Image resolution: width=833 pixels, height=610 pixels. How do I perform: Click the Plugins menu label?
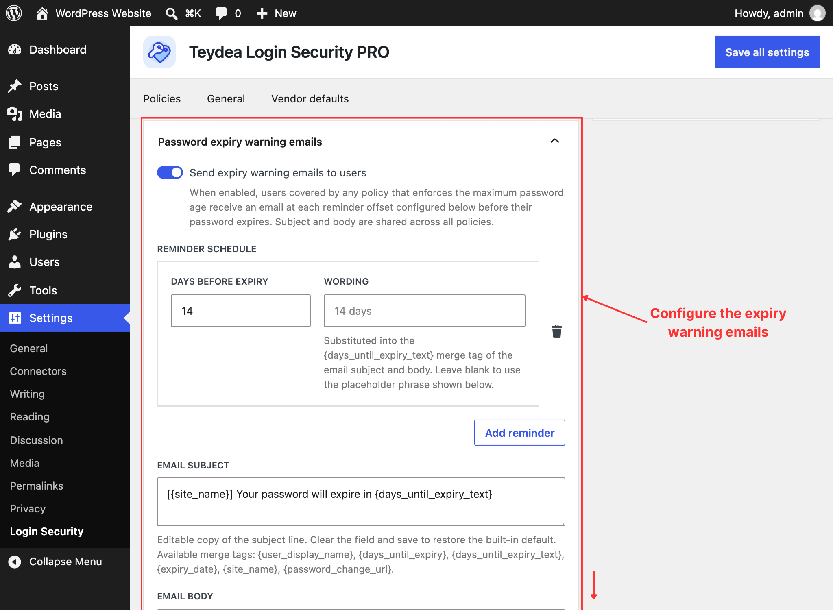coord(48,234)
